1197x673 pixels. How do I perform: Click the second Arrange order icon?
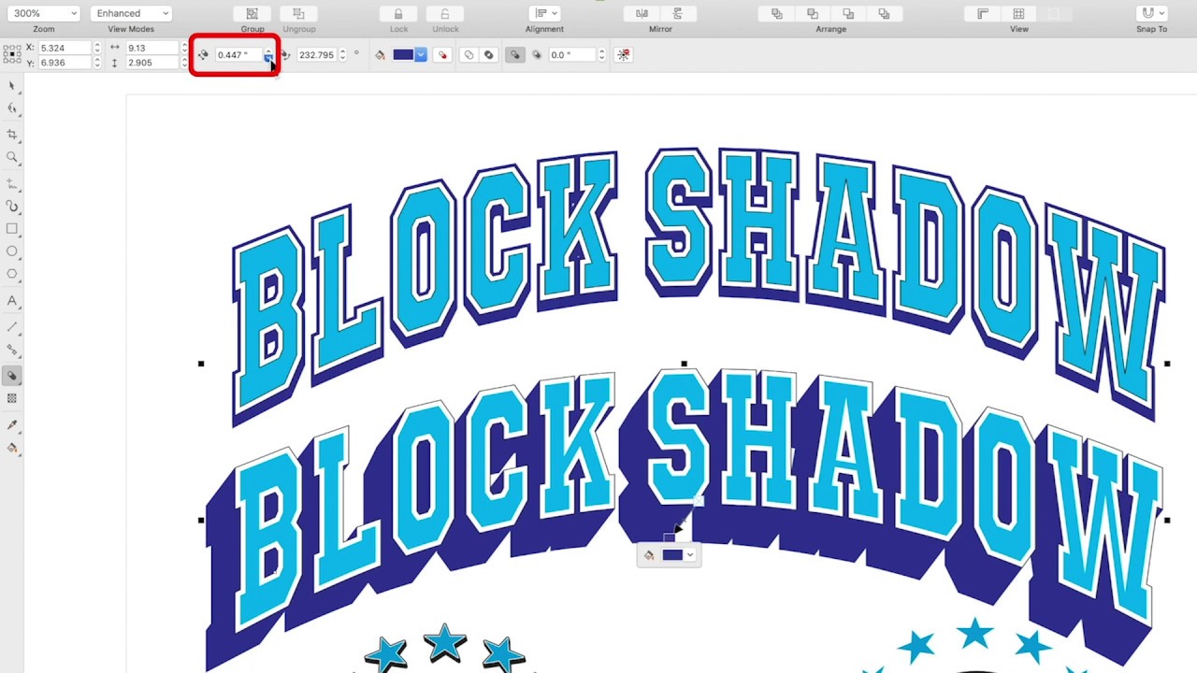pos(812,13)
